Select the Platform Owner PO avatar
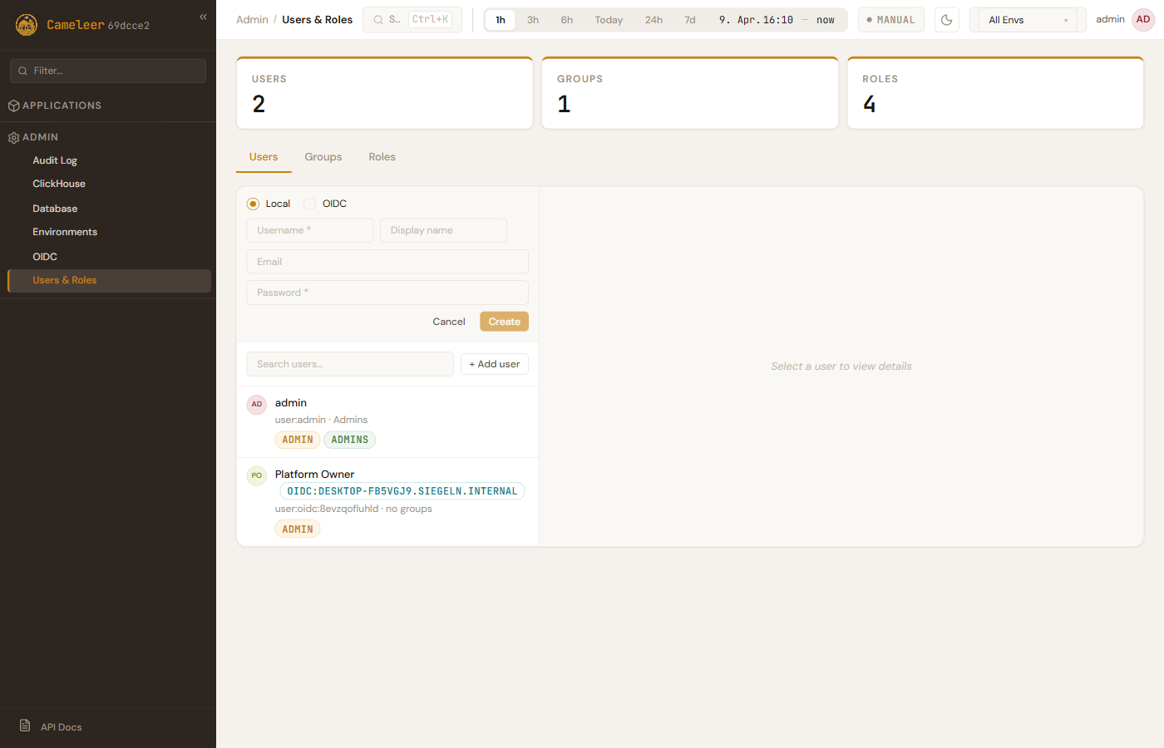Image resolution: width=1164 pixels, height=748 pixels. 257,475
